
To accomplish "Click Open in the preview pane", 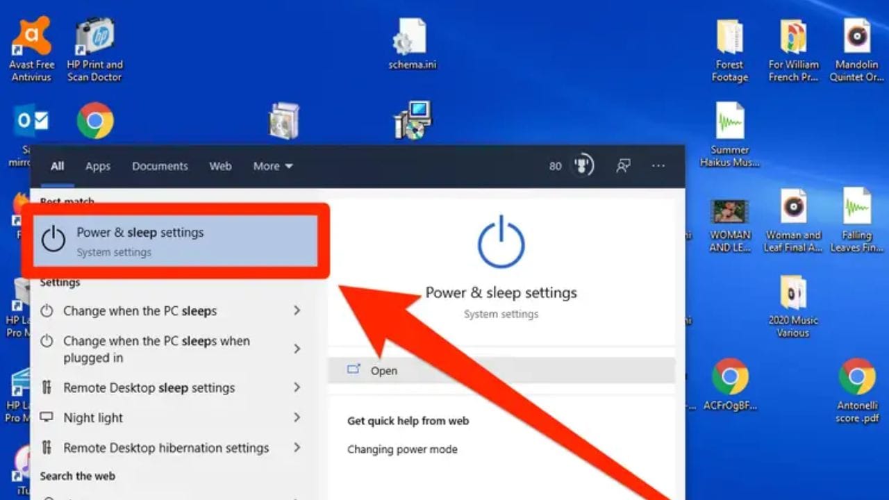I will tap(383, 371).
